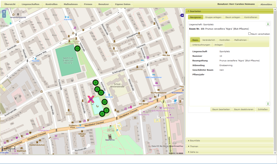Expand the Baumliste section

pos(195,140)
